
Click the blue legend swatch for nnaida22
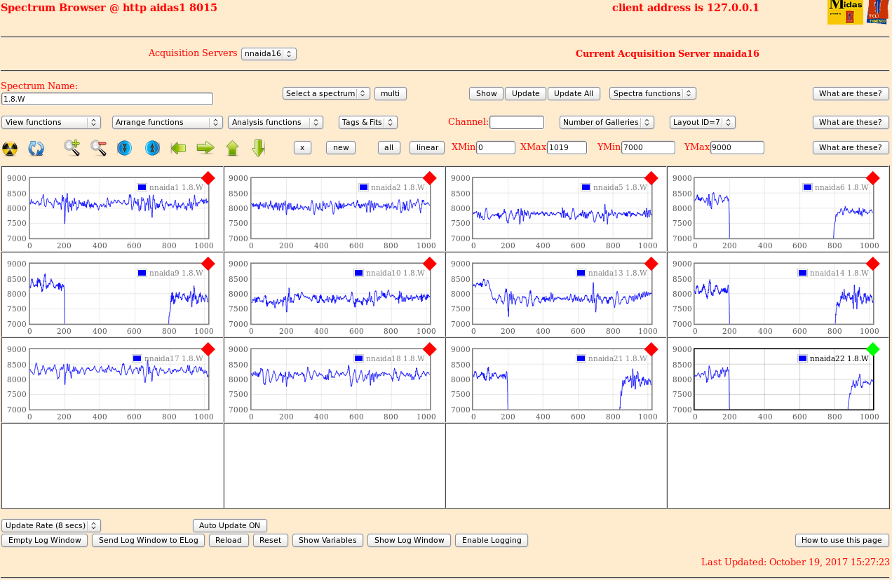click(802, 358)
